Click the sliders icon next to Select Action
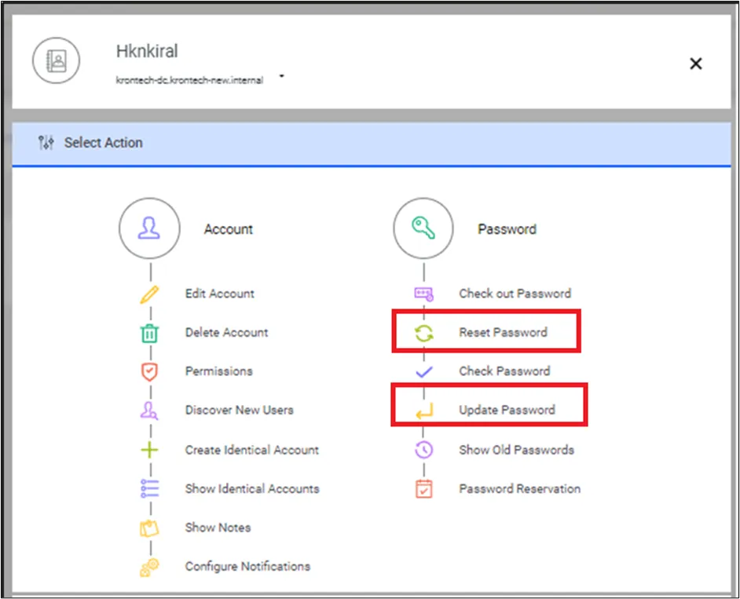Screen dimensions: 740x599 (x=46, y=142)
